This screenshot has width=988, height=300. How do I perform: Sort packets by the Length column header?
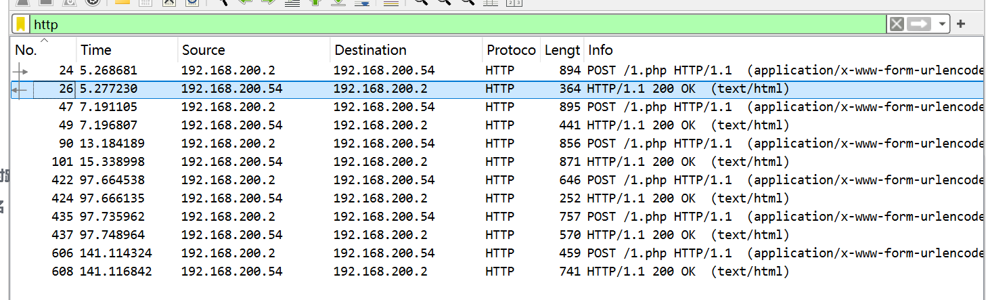[x=562, y=49]
